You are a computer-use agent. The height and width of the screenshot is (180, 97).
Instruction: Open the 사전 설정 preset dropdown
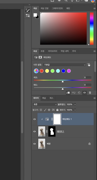[x=64, y=65]
